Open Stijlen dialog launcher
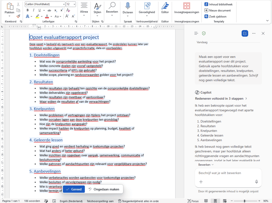The height and width of the screenshot is (203, 272). point(102,21)
